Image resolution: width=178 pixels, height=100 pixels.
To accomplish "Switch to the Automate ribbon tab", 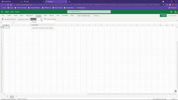I will point(65,16).
